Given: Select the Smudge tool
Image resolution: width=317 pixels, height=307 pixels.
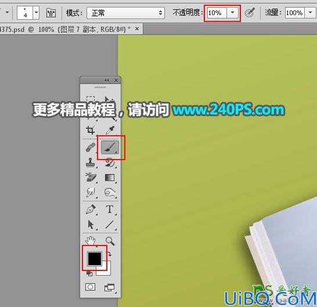Looking at the screenshot, I should click(x=91, y=192).
